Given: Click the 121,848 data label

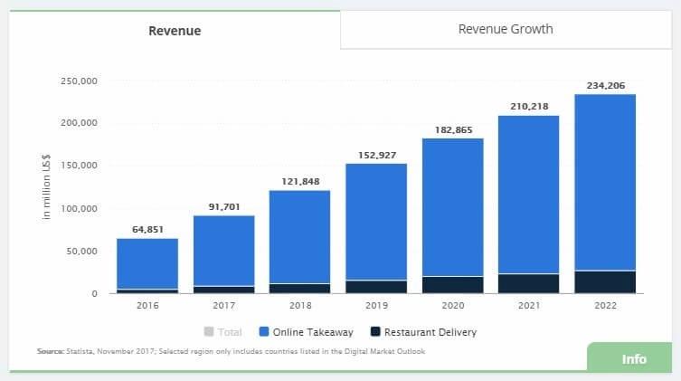Looking at the screenshot, I should pos(300,181).
